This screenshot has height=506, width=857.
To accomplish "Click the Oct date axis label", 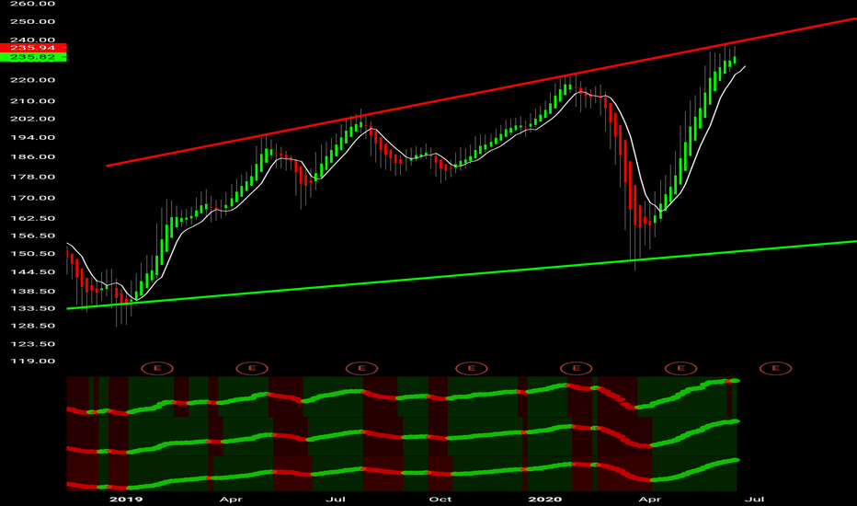I will [440, 499].
